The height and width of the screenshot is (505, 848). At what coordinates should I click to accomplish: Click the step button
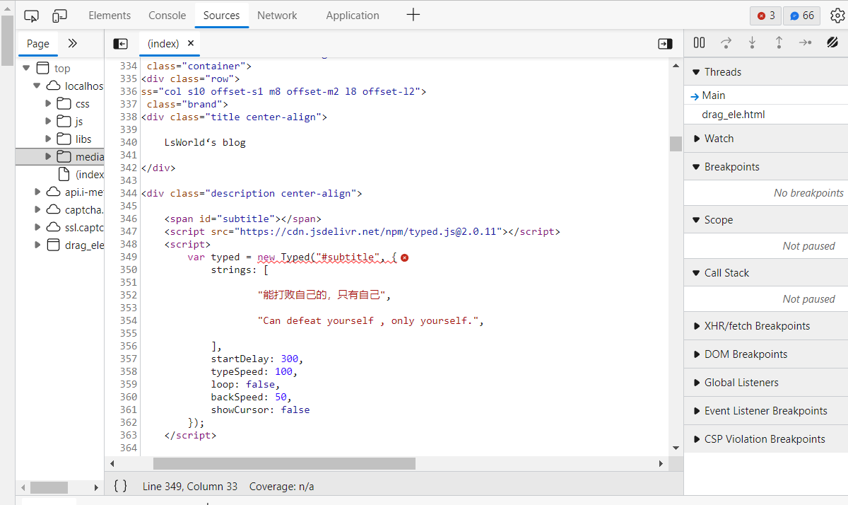806,43
